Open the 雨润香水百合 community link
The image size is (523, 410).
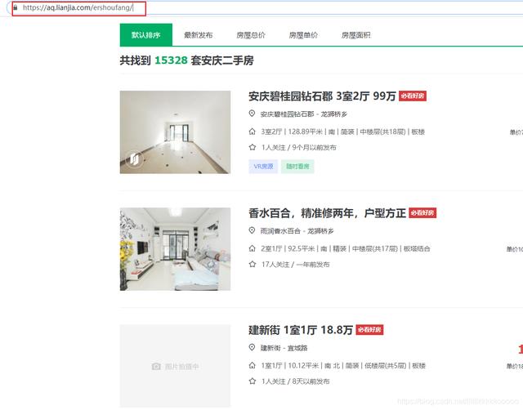point(280,231)
